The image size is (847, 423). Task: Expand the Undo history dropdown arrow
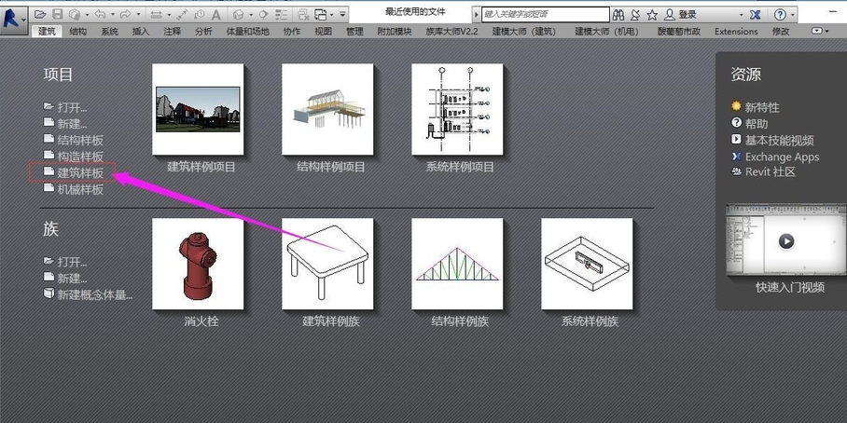pyautogui.click(x=113, y=15)
